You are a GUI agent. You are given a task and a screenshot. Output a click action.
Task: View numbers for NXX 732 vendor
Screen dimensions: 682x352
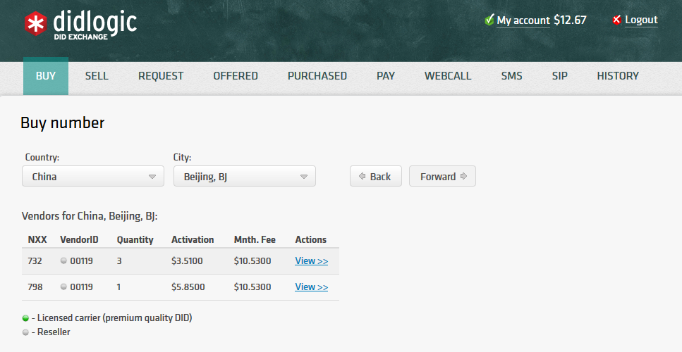(x=311, y=261)
